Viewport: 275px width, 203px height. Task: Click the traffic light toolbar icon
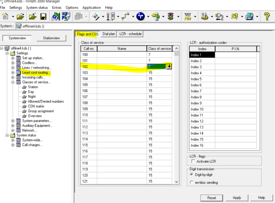tap(170, 16)
